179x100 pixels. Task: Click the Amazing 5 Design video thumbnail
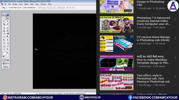tap(117, 24)
